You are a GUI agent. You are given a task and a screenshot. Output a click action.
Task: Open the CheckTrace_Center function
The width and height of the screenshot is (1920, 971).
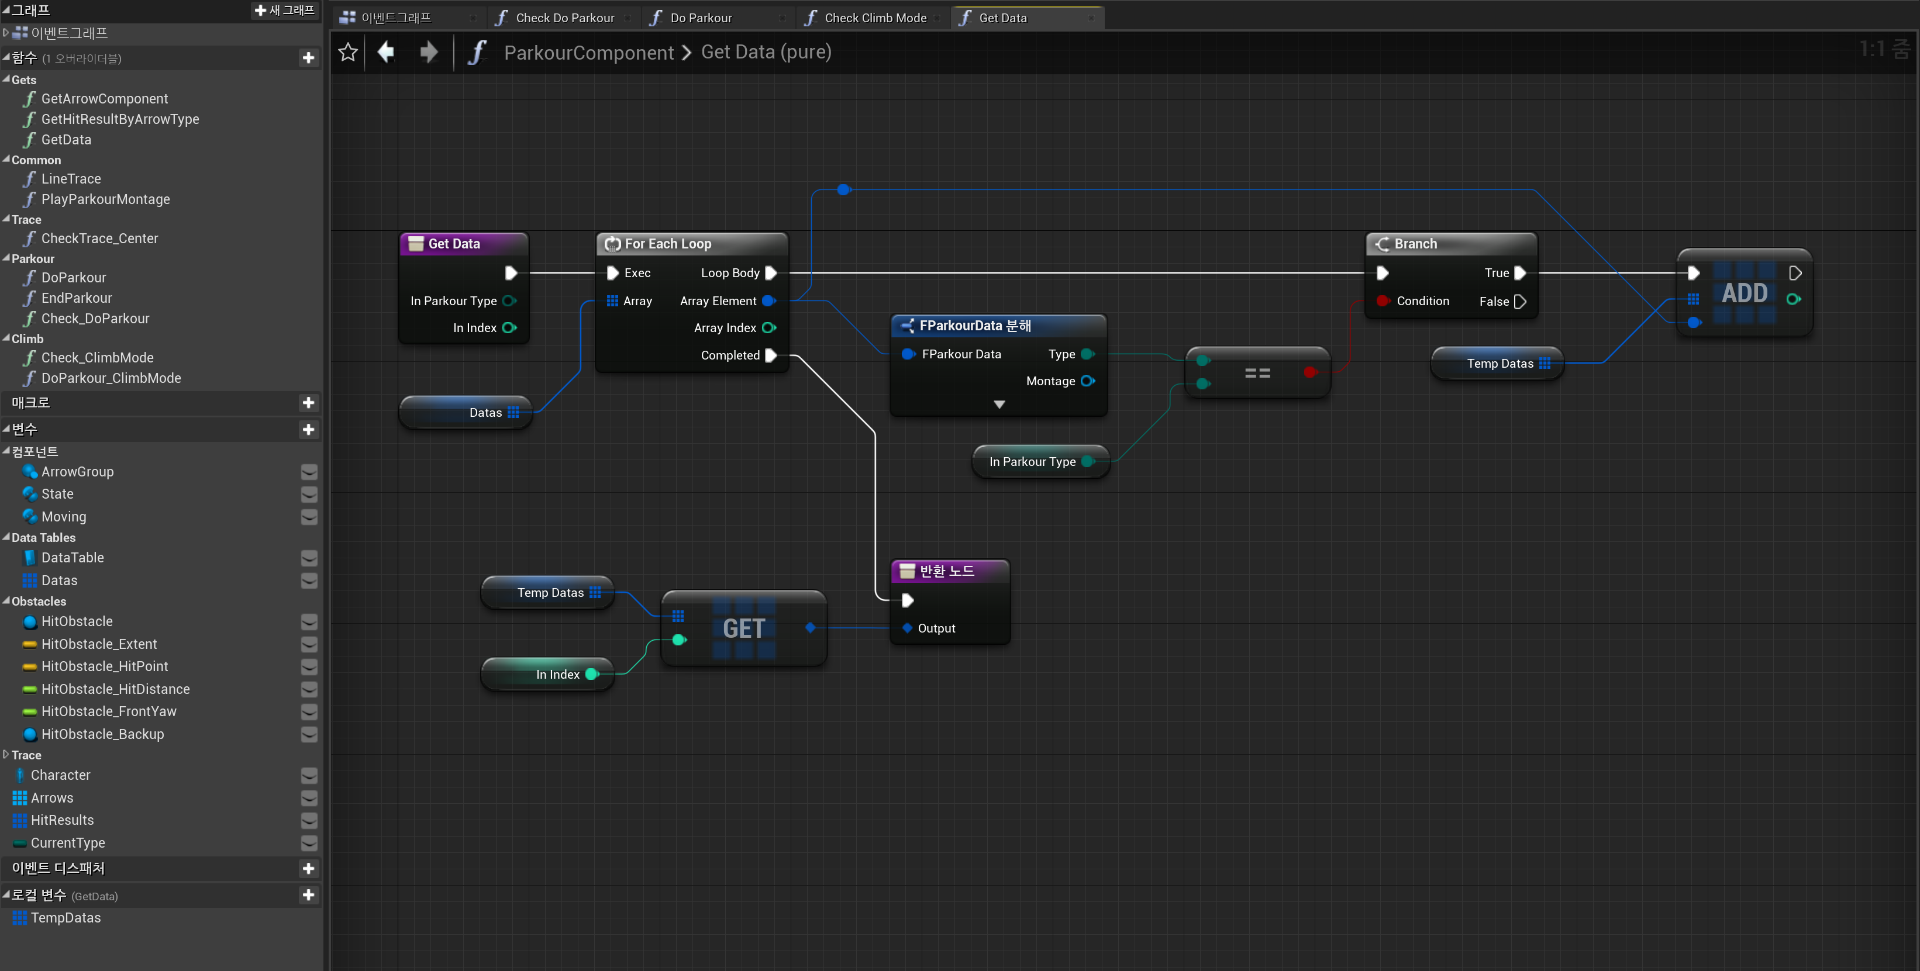click(x=99, y=239)
